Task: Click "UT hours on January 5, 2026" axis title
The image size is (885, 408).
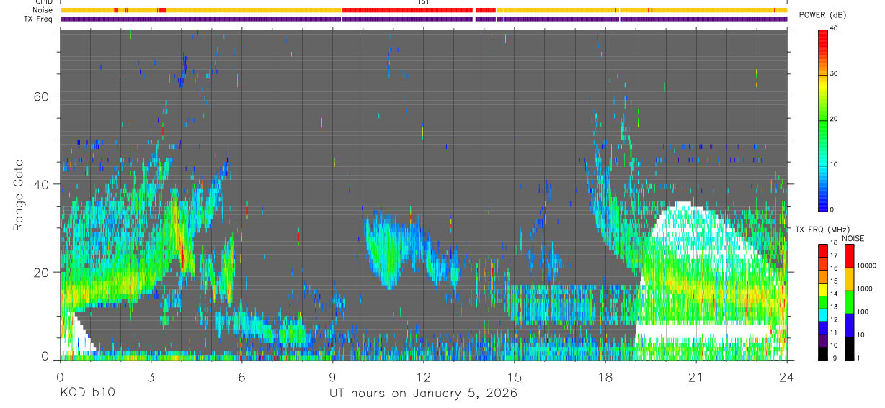Action: [x=423, y=394]
